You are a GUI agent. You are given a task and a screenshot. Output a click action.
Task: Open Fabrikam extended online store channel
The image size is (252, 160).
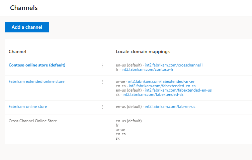(x=36, y=82)
